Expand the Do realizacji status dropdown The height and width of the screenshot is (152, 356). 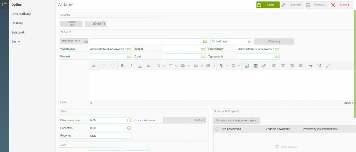coord(248,42)
